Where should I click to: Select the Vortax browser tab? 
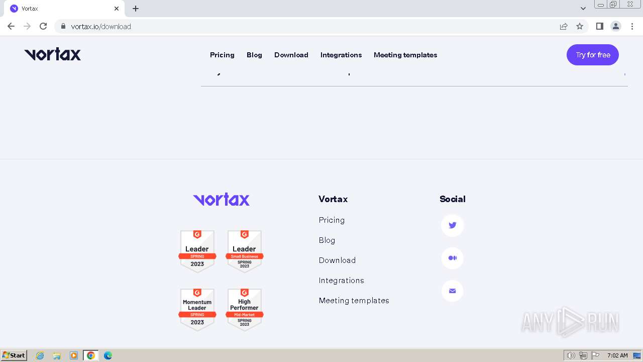65,9
